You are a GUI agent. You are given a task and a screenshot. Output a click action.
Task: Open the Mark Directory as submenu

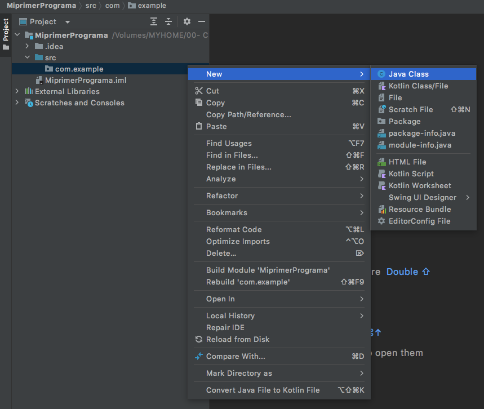(x=279, y=373)
